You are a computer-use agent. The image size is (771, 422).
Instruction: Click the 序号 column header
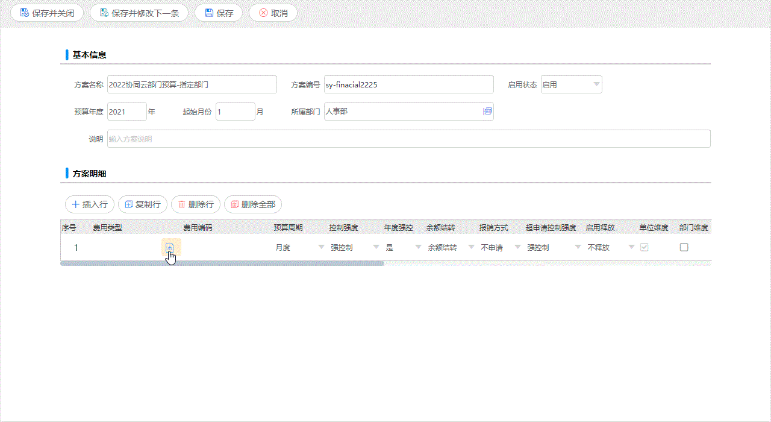(69, 228)
